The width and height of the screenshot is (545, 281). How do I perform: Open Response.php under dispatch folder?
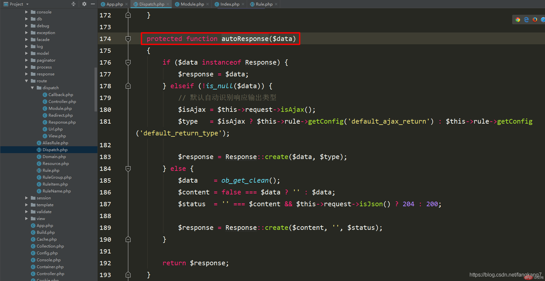(62, 122)
